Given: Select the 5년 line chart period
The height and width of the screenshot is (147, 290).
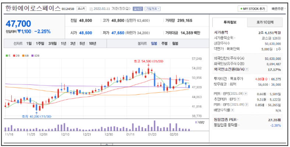Looking at the screenshot, I should coord(82,43).
